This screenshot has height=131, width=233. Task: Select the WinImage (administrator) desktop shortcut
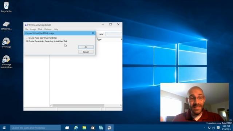pyautogui.click(x=6, y=61)
